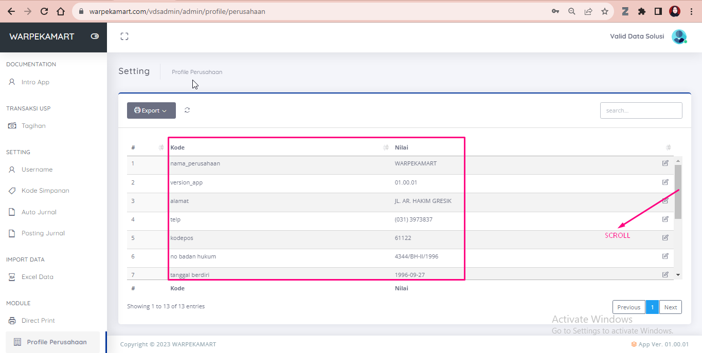Reload the page with browser refresh
The width and height of the screenshot is (702, 353).
pyautogui.click(x=44, y=11)
